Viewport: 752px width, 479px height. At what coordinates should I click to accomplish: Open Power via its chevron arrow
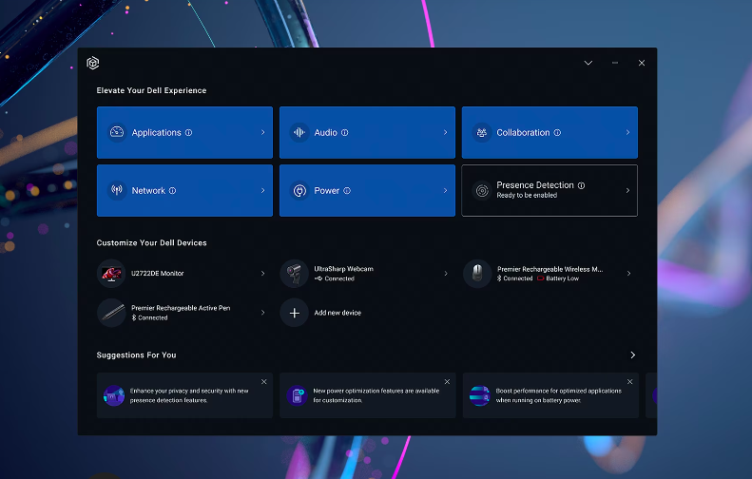click(x=446, y=190)
